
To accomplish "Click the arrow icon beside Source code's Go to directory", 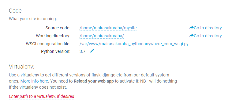I will click(192, 28).
